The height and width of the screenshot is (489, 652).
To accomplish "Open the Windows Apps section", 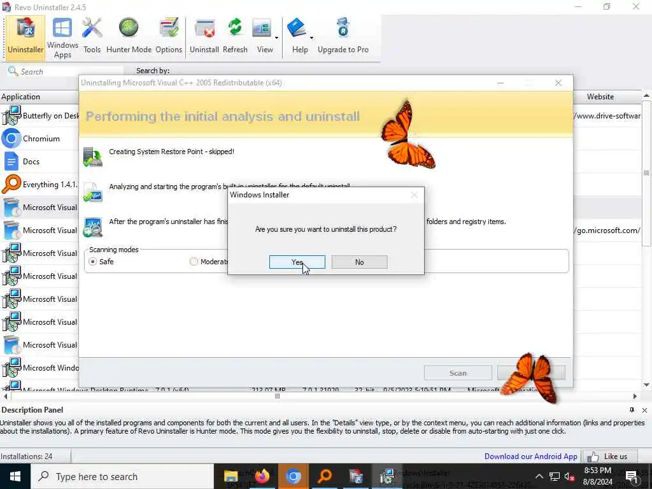I will tap(62, 38).
